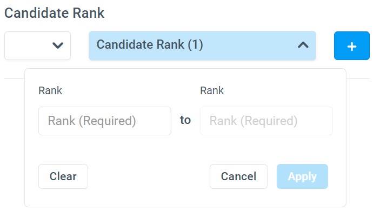Click the Cancel button

[238, 176]
